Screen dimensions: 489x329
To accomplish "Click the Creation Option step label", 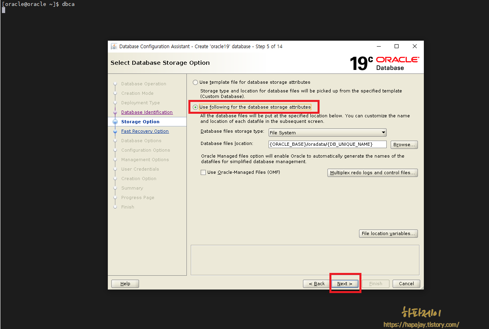I will pos(139,179).
